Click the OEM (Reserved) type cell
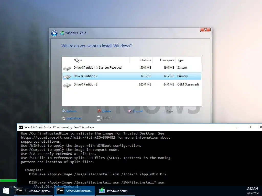The image size is (262, 196). (x=188, y=84)
